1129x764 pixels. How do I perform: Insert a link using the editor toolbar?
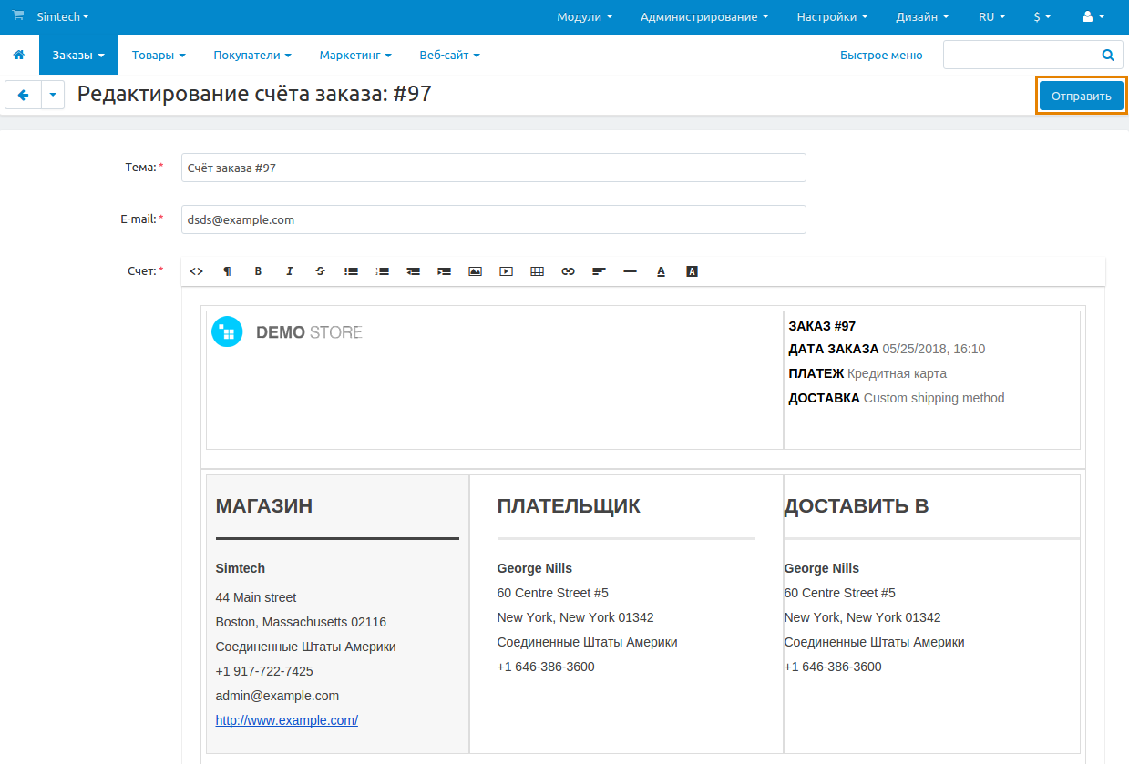pos(568,271)
